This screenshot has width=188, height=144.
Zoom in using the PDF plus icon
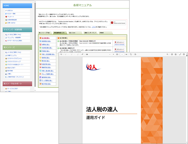coord(113,54)
